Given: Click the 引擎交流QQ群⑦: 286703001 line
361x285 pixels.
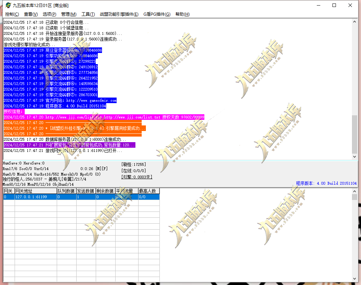Looking at the screenshot, I should [50, 95].
